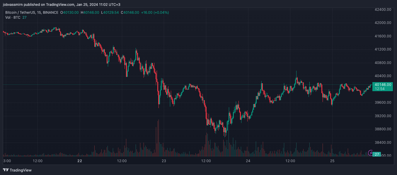Click the 41200.00 price axis label
Viewport: 397px width, 175px height.
click(x=383, y=49)
